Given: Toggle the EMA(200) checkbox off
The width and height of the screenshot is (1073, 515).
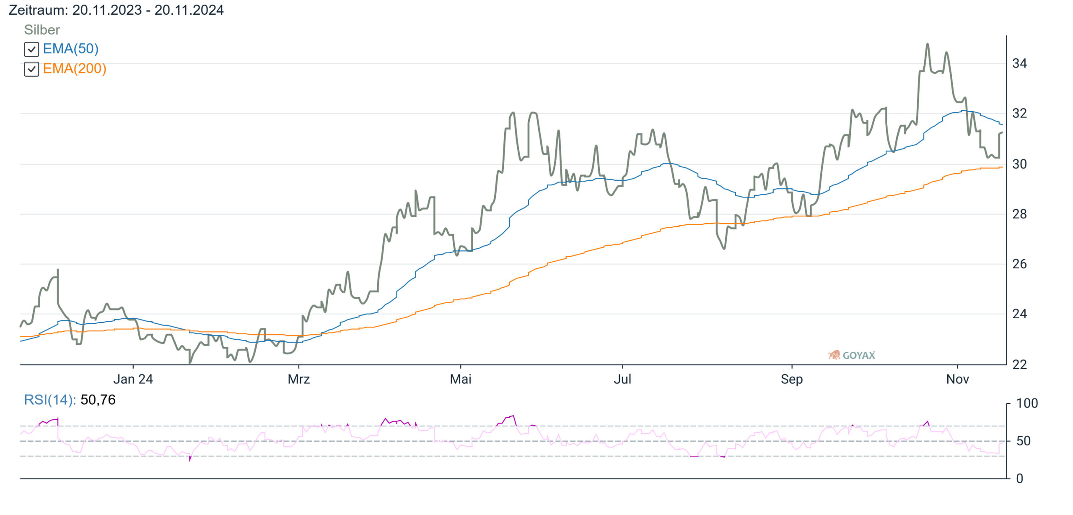Looking at the screenshot, I should (31, 69).
